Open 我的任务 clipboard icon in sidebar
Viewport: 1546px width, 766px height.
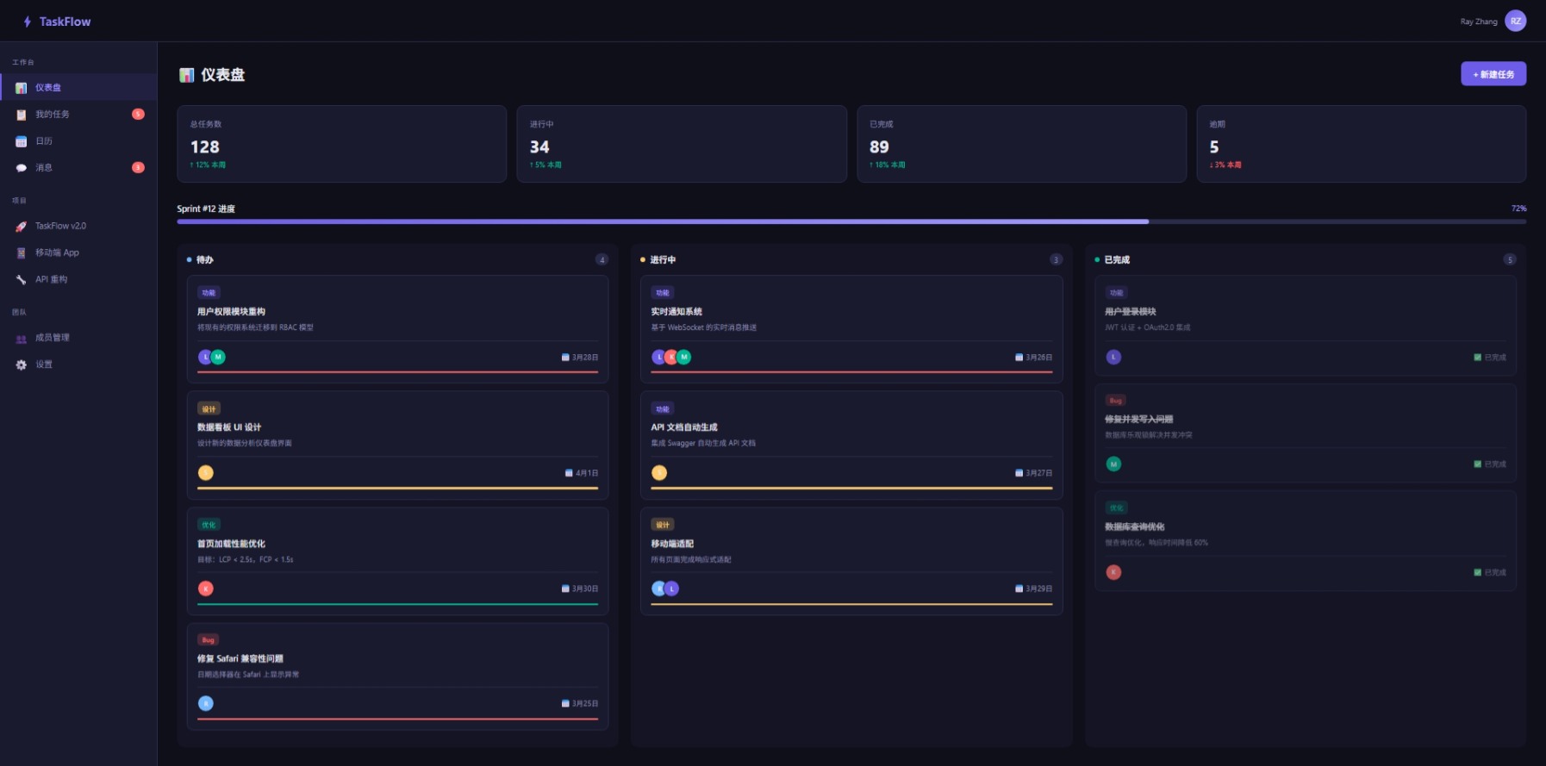point(22,115)
